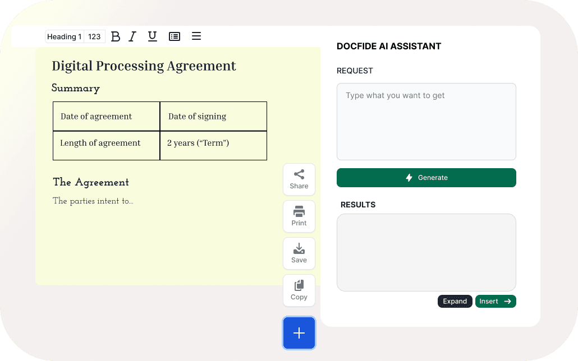Select the RESULTS output area
The image size is (578, 361).
point(426,252)
